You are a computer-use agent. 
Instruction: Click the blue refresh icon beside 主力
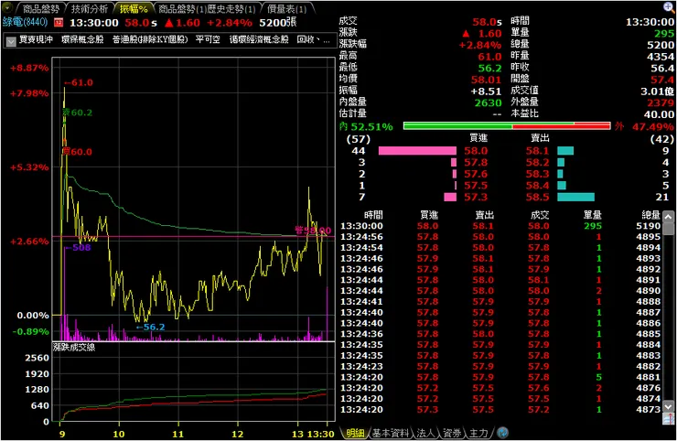coord(502,433)
